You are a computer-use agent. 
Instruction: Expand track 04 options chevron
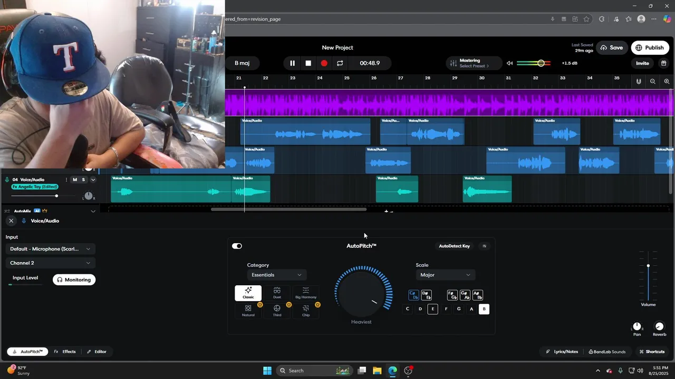(x=93, y=179)
